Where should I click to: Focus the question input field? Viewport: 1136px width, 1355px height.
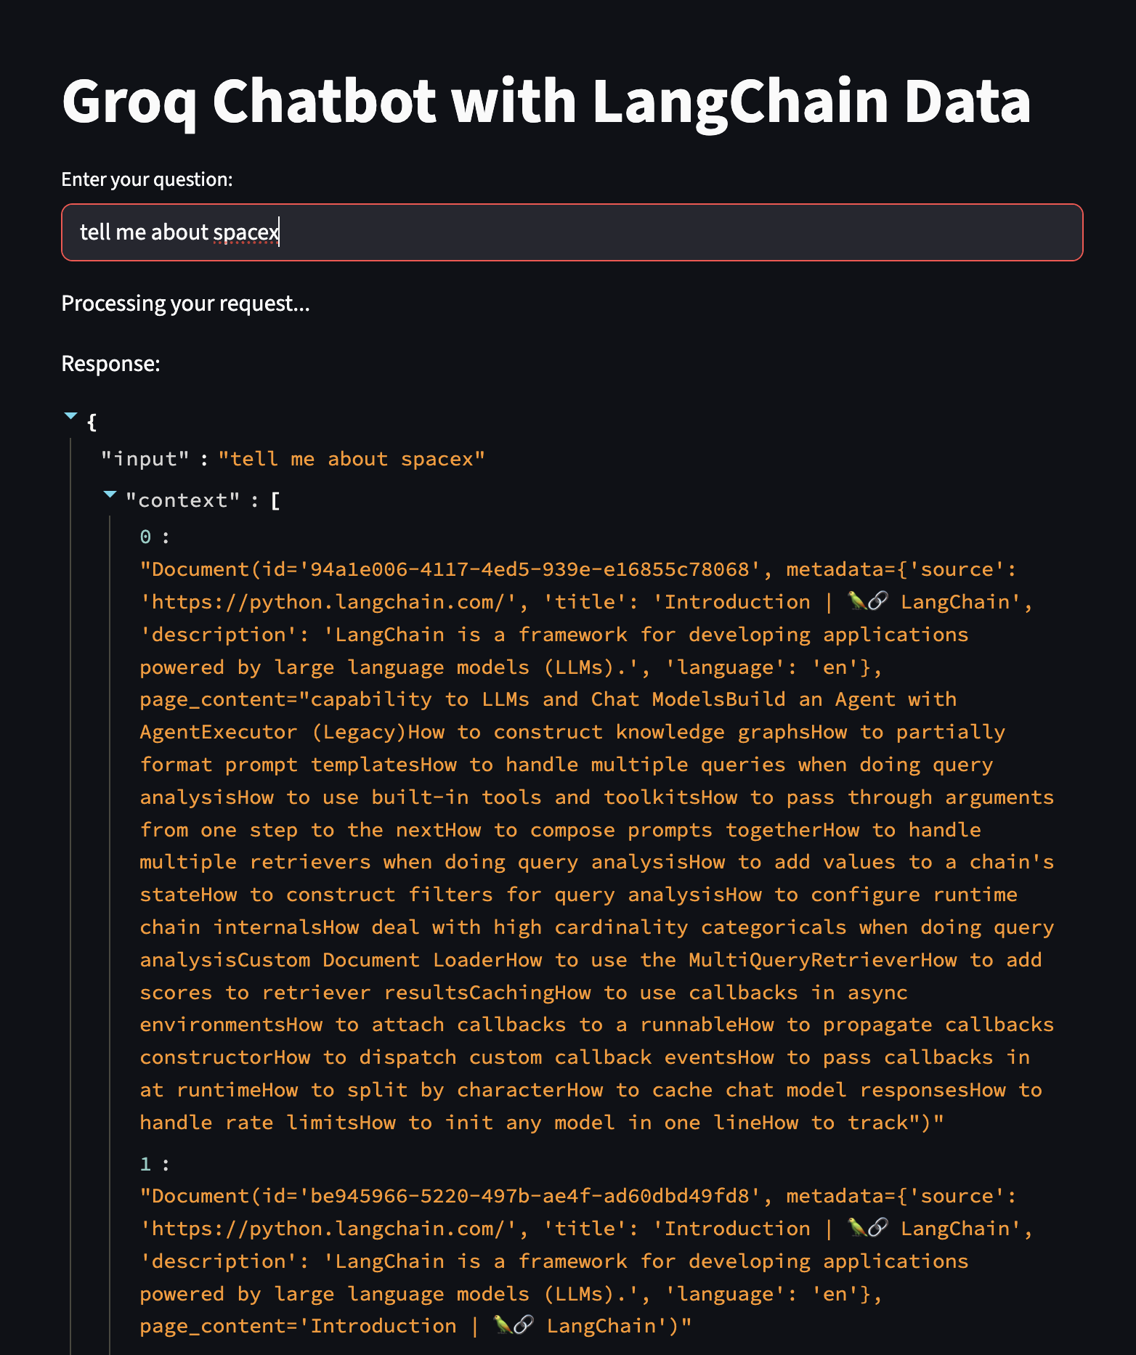tap(572, 232)
